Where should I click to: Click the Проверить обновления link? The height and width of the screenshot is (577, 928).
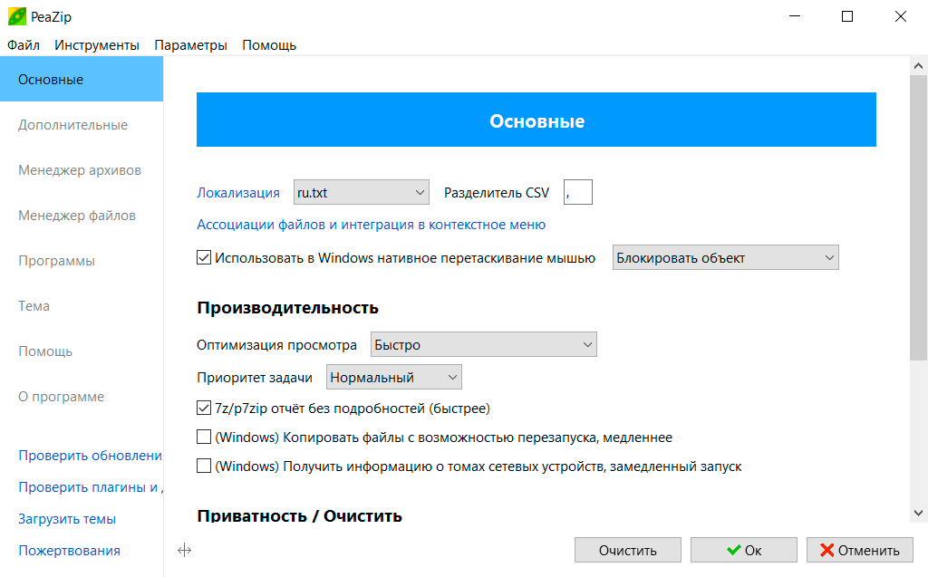91,455
